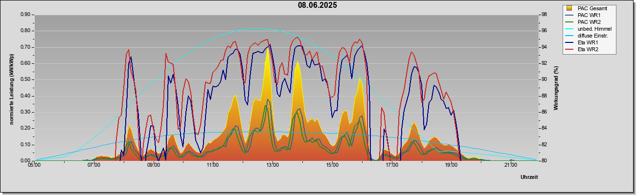
Task: Click the 13:00 time axis label
Action: tap(273, 165)
